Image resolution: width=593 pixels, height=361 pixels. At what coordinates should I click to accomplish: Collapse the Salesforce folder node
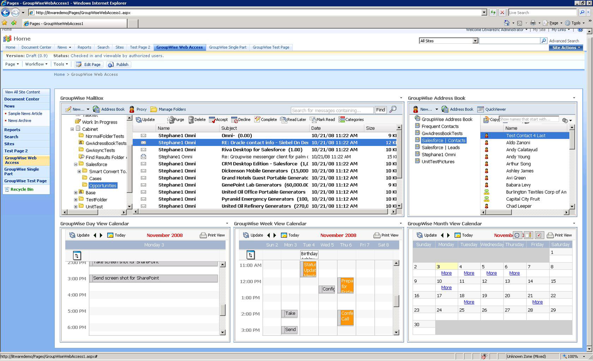(75, 164)
